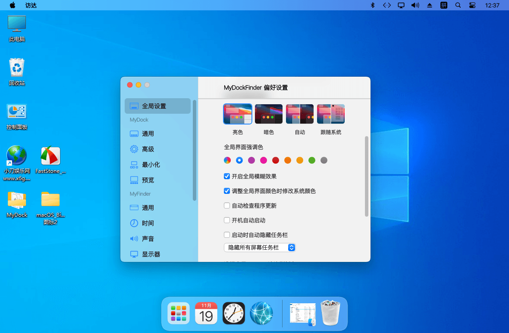
Task: Open the 隐藏所有屏幕任务栏 dropdown
Action: 260,247
